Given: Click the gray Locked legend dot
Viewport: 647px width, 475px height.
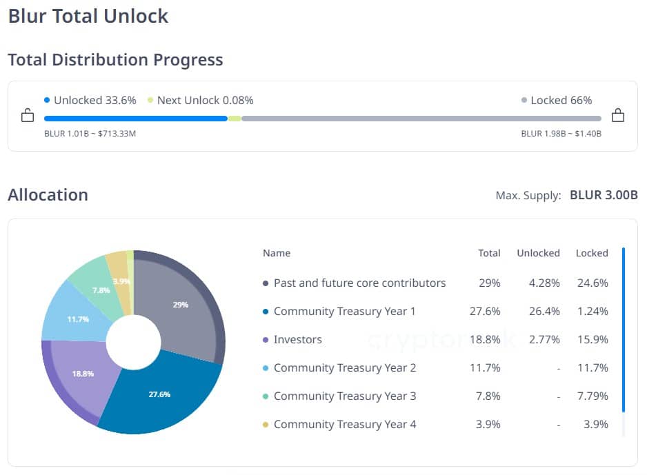Looking at the screenshot, I should tap(524, 100).
